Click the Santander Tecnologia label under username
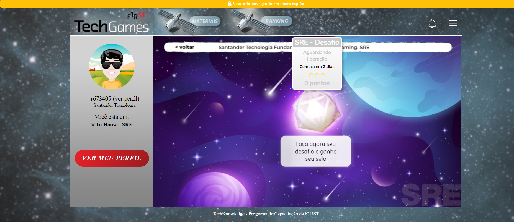The height and width of the screenshot is (222, 514). pyautogui.click(x=114, y=105)
